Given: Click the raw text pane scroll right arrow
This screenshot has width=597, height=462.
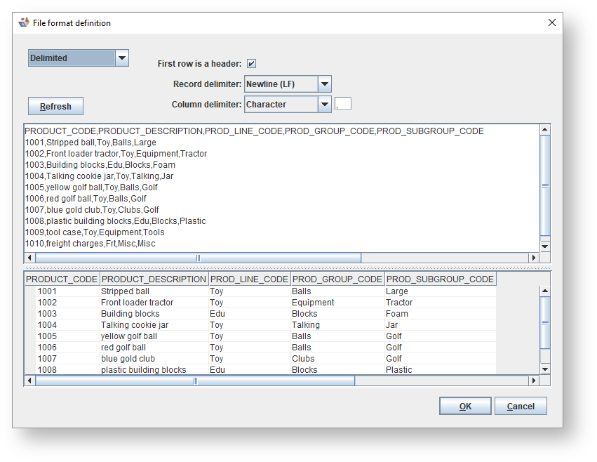Looking at the screenshot, I should tap(534, 258).
